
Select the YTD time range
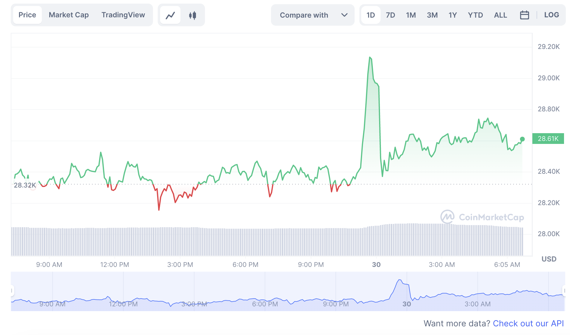pyautogui.click(x=475, y=15)
